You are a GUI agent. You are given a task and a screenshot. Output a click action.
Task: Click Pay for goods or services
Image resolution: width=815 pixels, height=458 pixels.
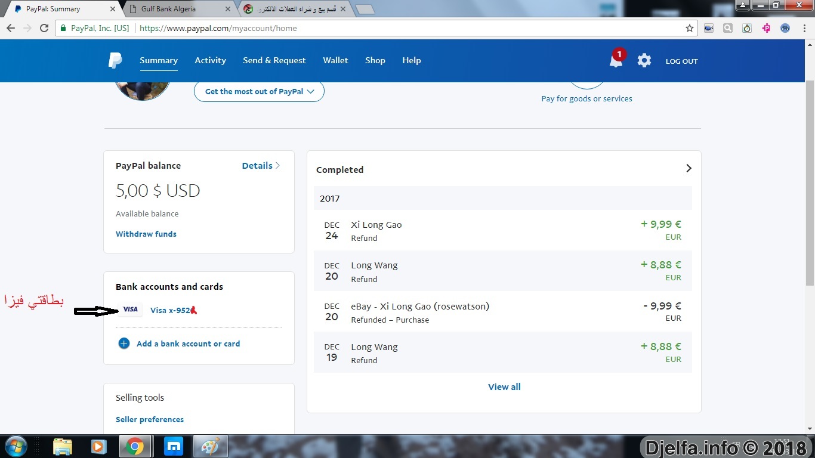(x=586, y=98)
